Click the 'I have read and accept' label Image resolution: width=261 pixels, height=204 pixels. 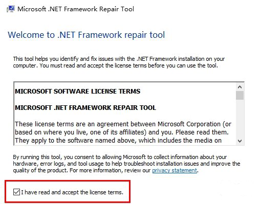click(x=72, y=192)
